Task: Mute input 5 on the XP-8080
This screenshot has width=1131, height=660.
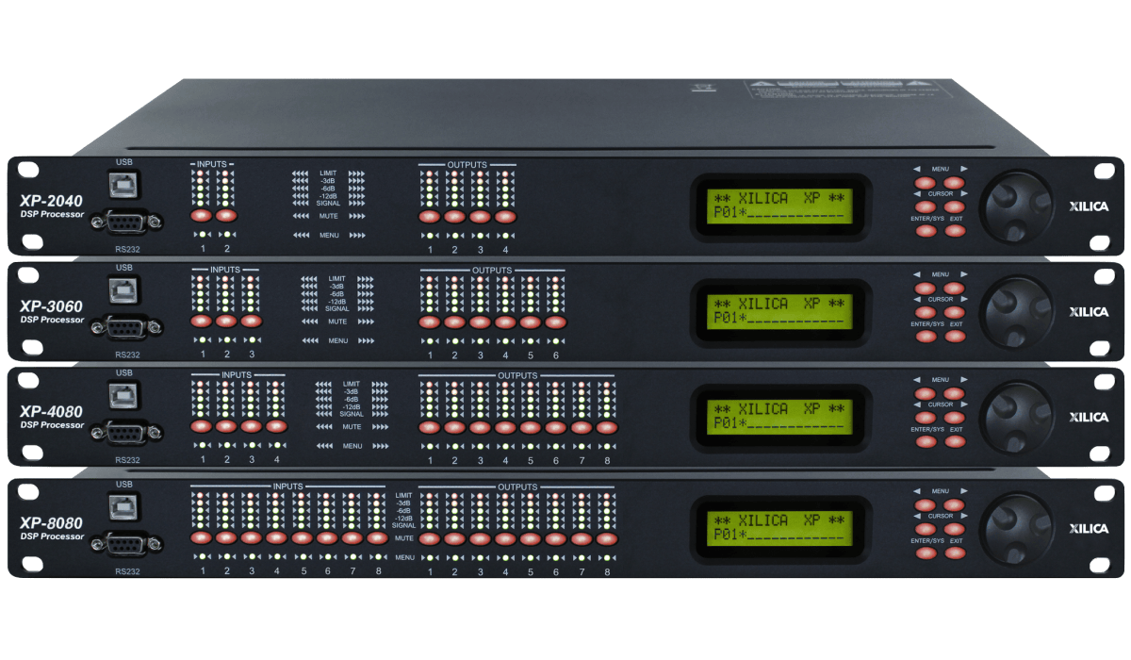Action: point(302,537)
